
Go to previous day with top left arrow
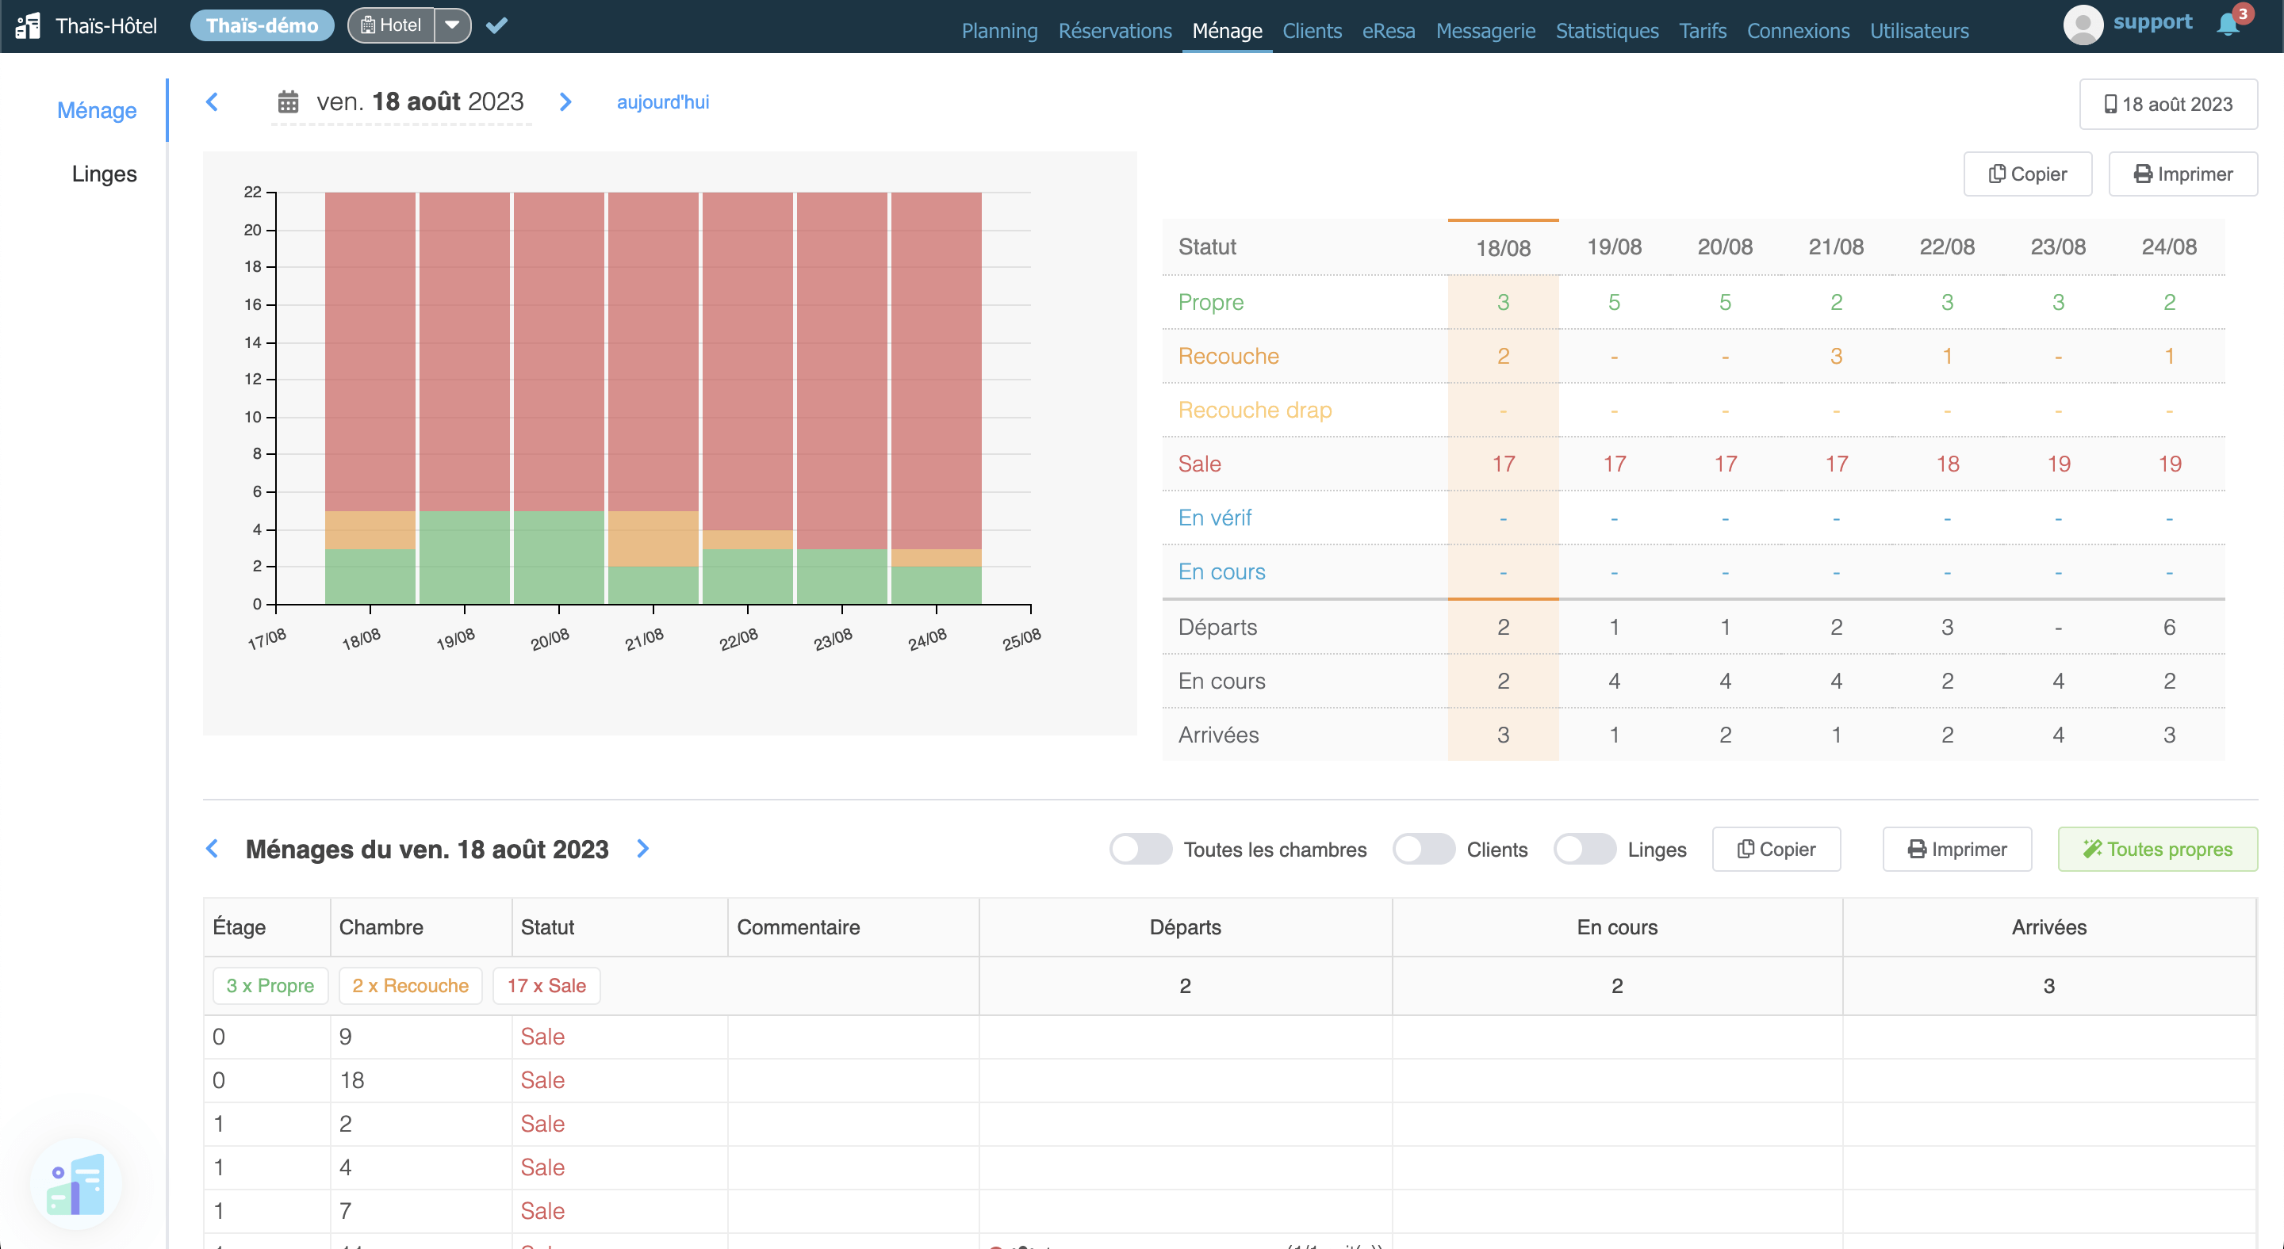click(x=212, y=102)
